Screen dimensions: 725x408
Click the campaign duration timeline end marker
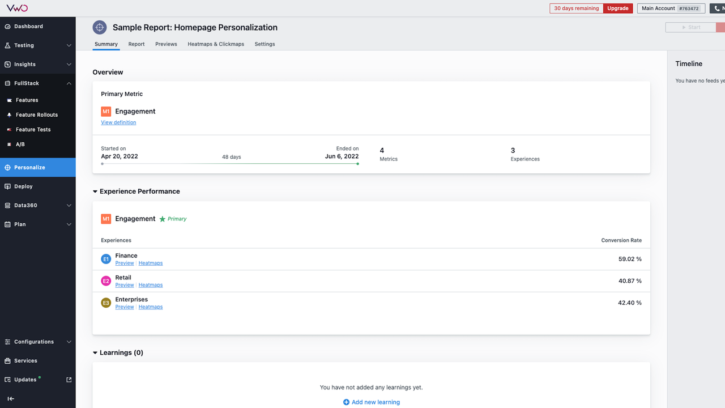click(357, 164)
